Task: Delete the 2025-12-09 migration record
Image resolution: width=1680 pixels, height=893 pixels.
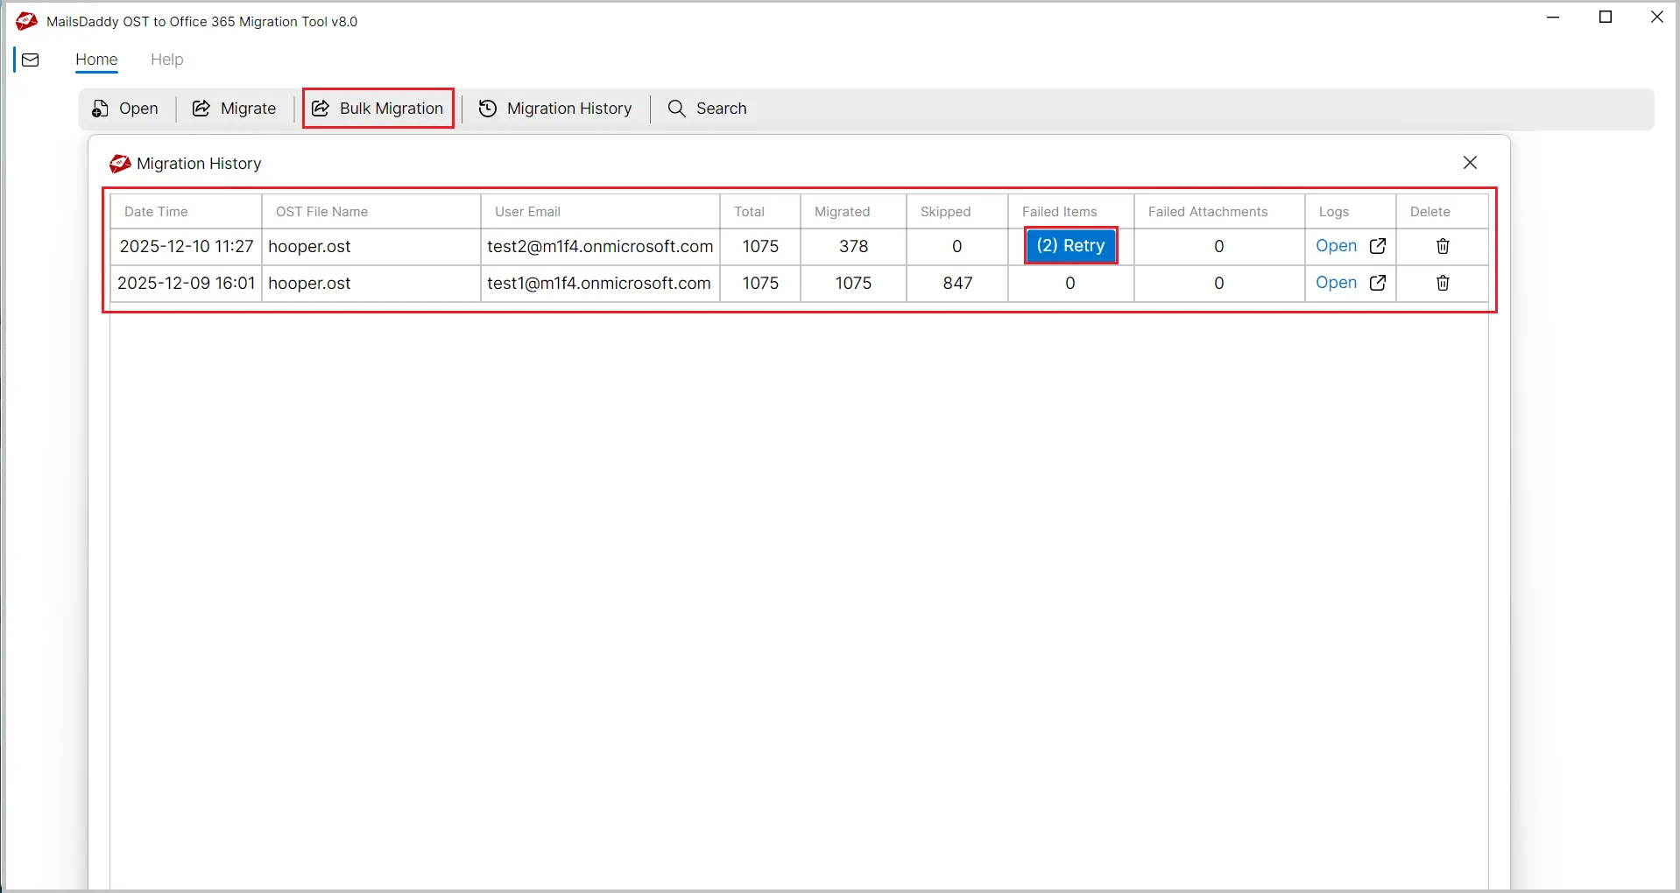Action: click(x=1443, y=283)
